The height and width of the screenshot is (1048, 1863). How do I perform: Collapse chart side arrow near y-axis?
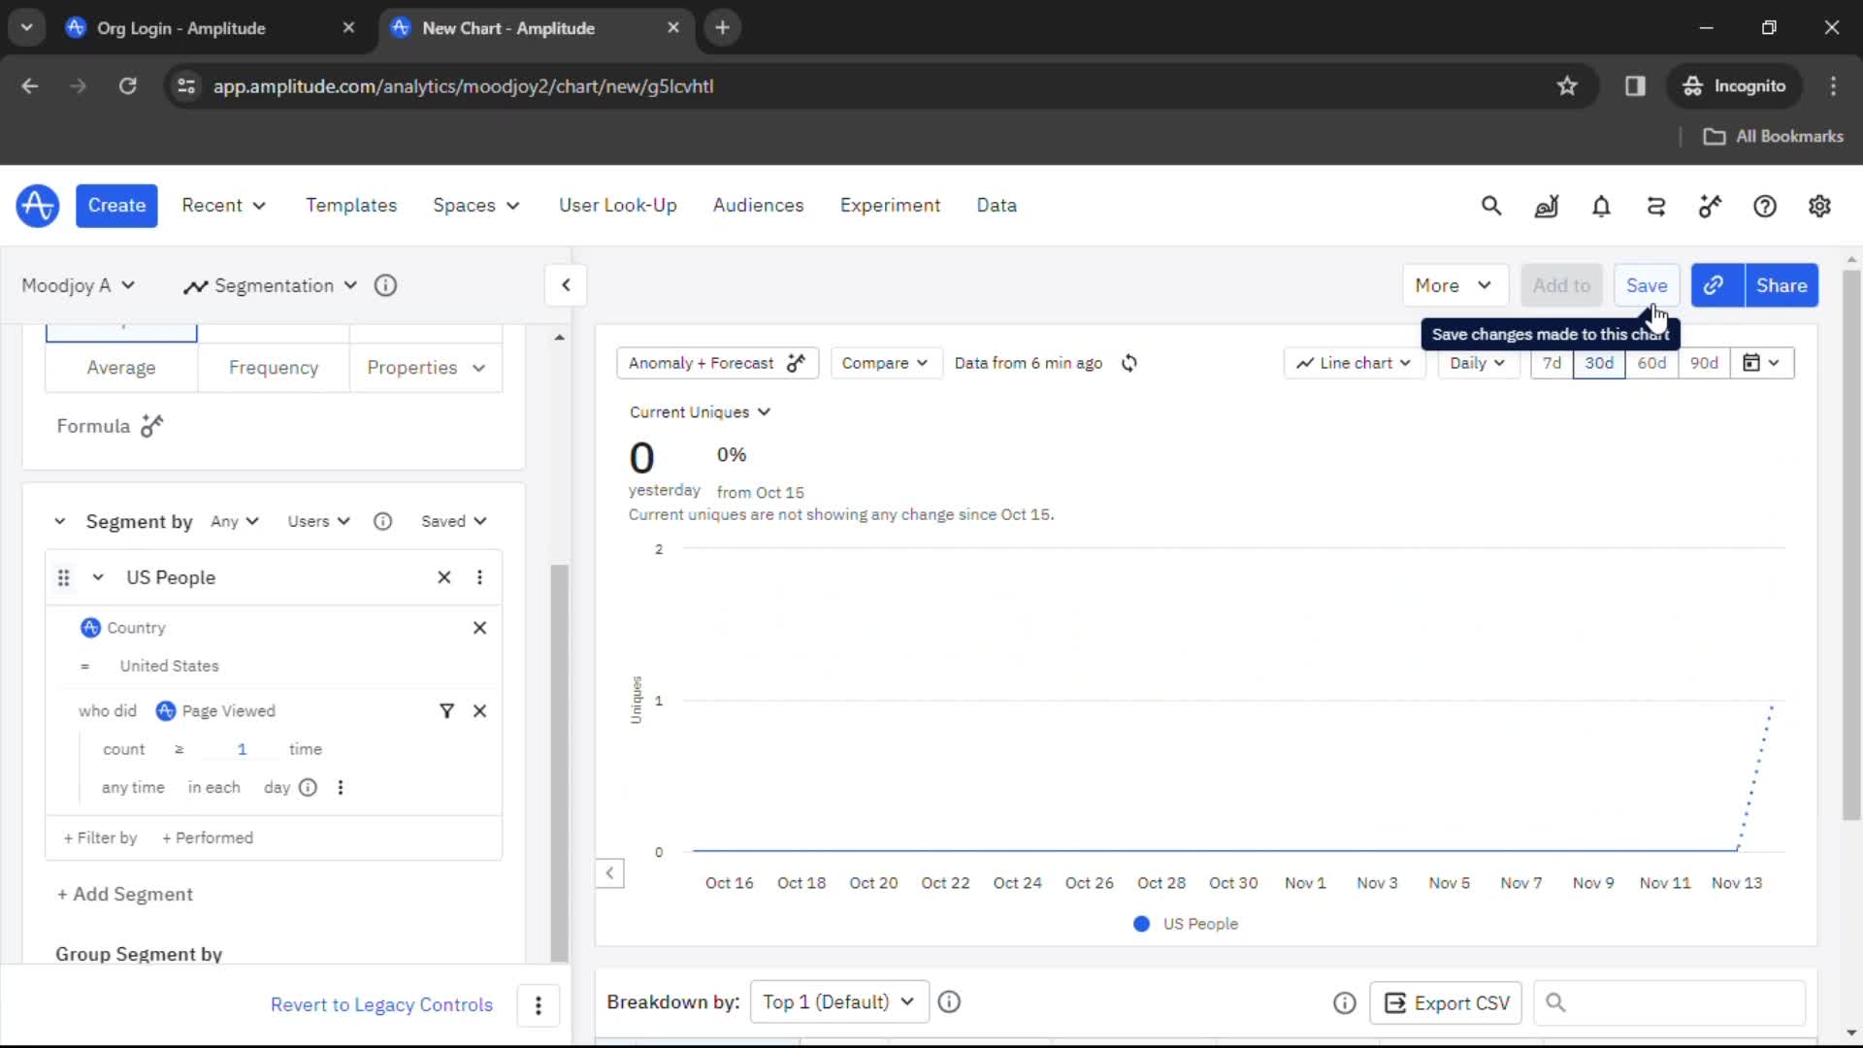click(x=609, y=873)
